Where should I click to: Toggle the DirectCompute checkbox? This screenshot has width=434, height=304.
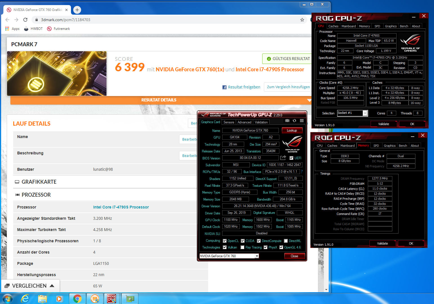[259, 241]
